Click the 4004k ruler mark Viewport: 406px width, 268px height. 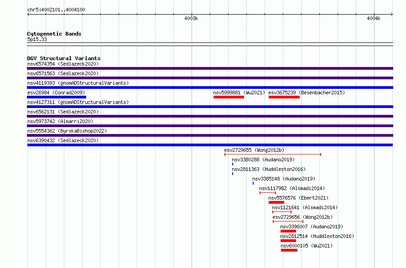tap(374, 18)
